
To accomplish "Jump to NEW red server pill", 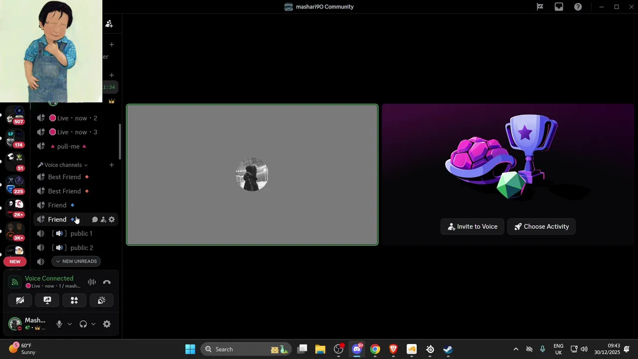I will point(15,262).
